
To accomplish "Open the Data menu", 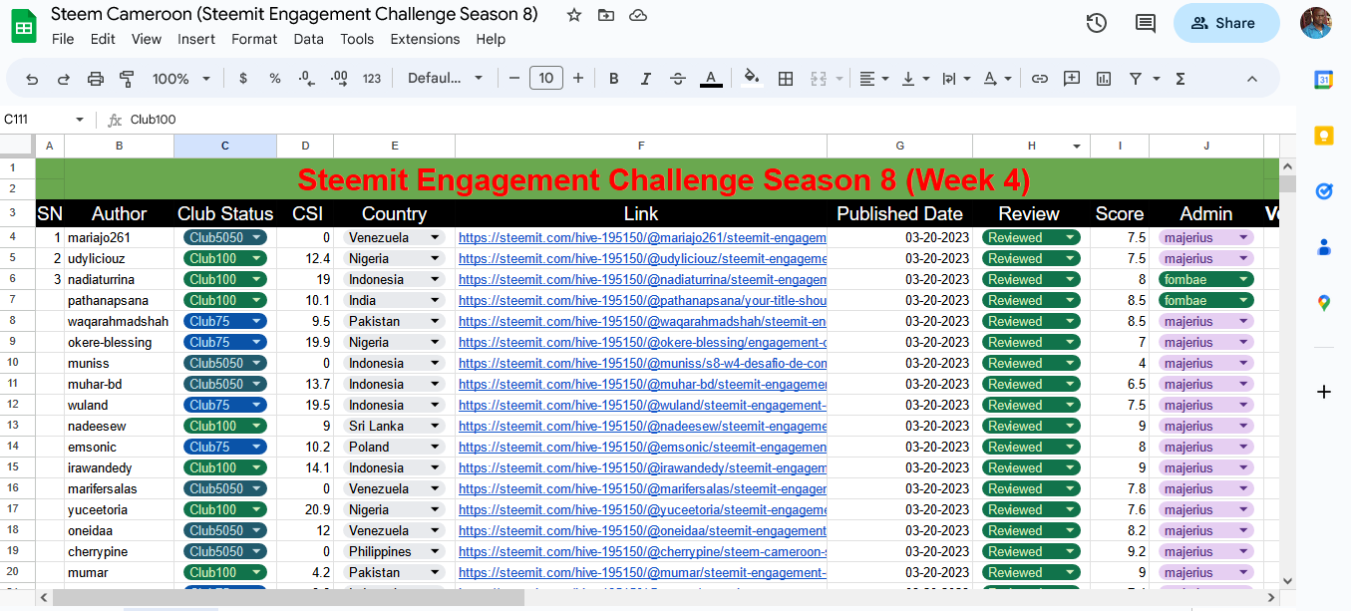I will [308, 39].
